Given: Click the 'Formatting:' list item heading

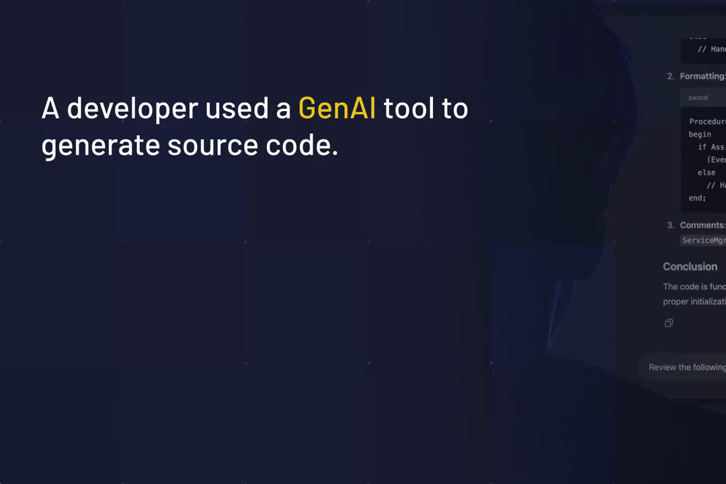Looking at the screenshot, I should click(702, 77).
